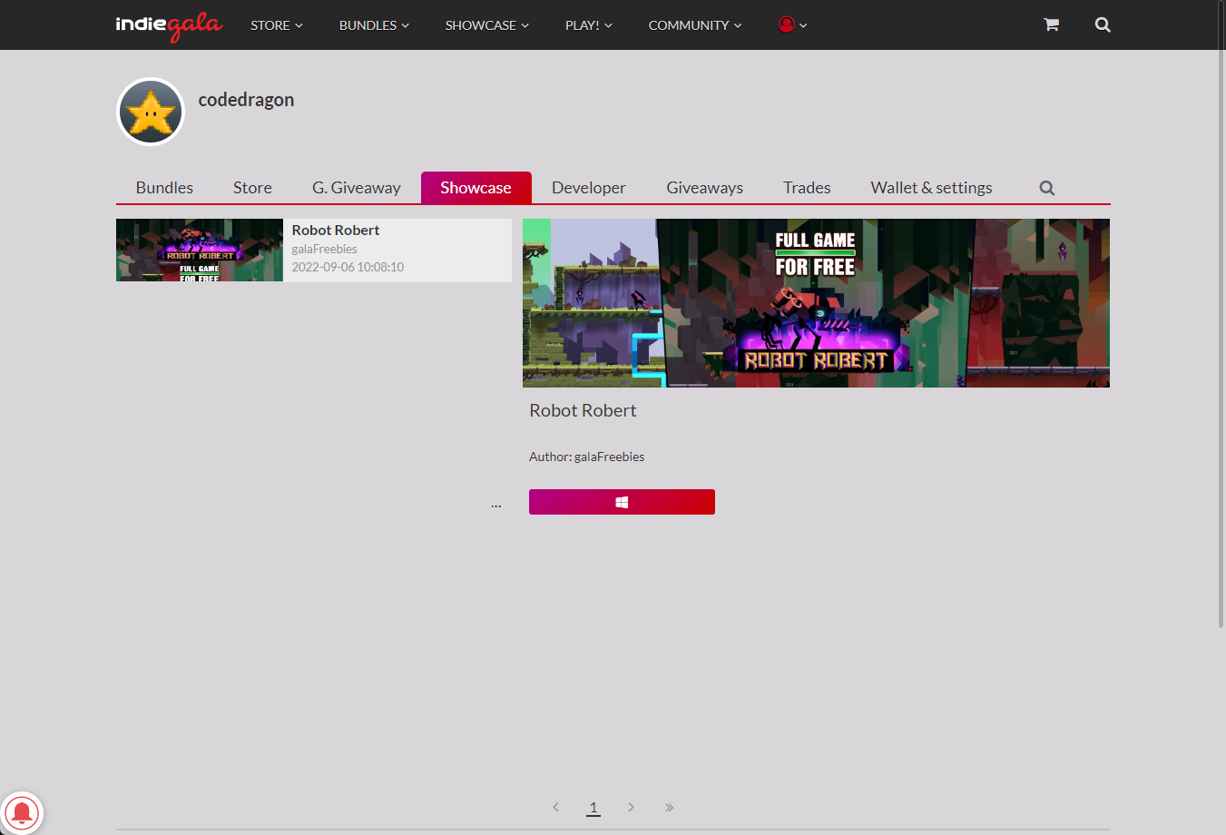Open the IndieGala home logo

point(169,25)
